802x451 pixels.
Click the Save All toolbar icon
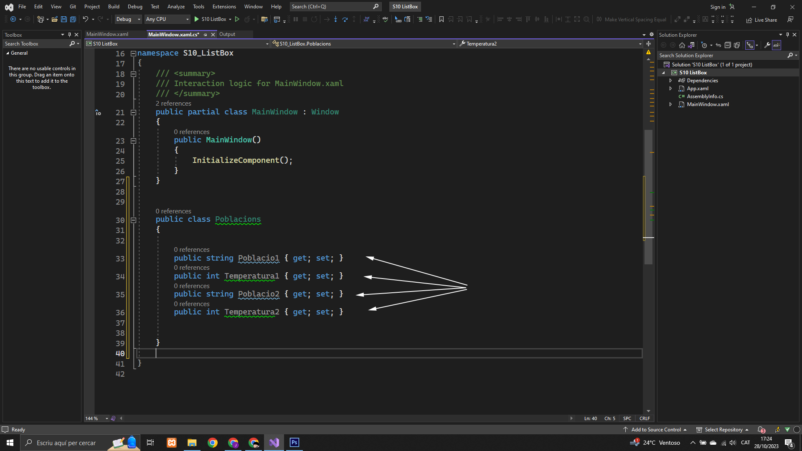click(73, 19)
